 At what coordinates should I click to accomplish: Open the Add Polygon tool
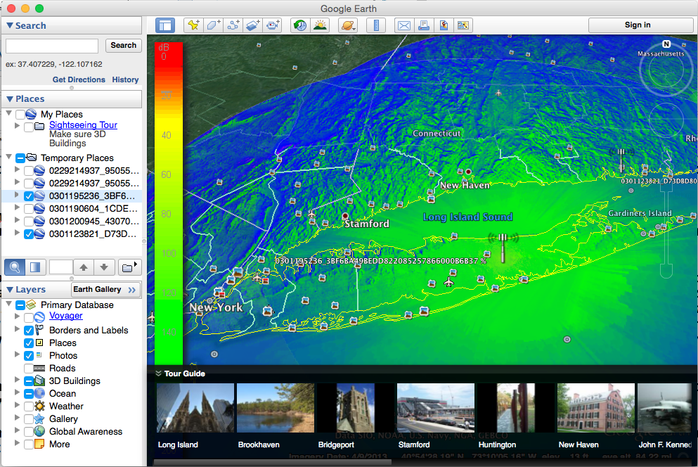(x=212, y=25)
